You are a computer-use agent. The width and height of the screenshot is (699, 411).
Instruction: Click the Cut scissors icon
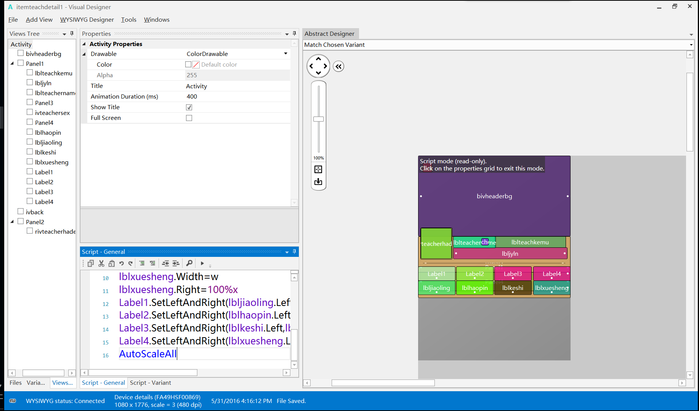[x=101, y=263]
